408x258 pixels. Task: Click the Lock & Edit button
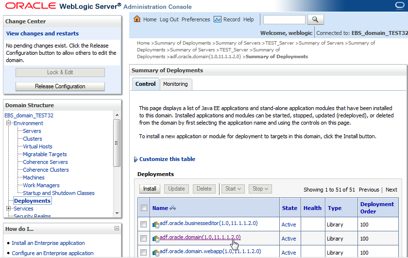tap(60, 72)
